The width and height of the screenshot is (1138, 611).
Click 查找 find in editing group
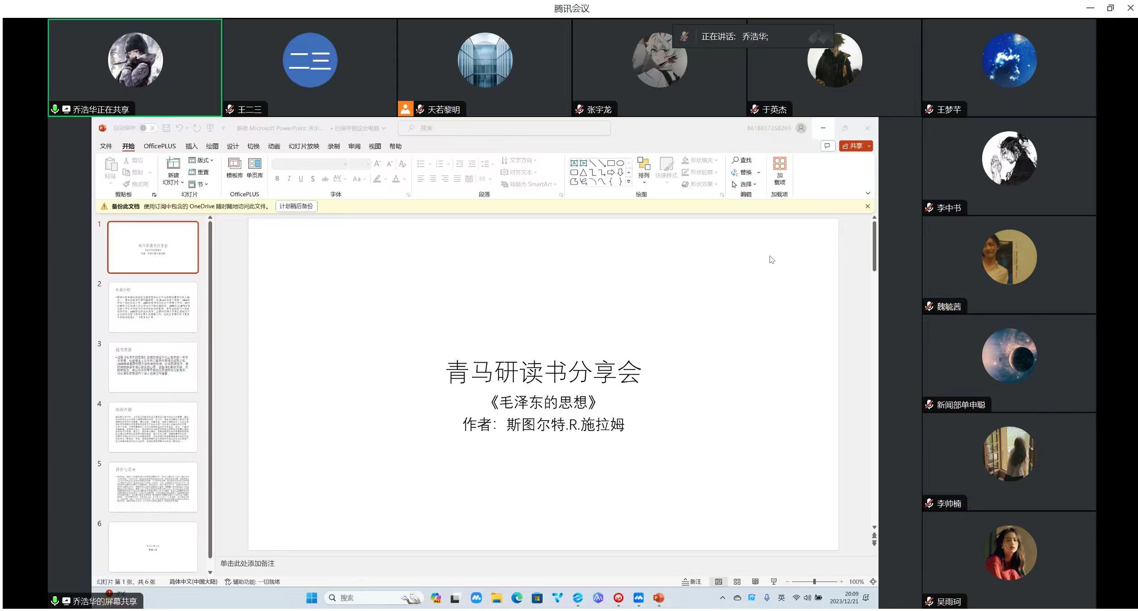pos(742,160)
